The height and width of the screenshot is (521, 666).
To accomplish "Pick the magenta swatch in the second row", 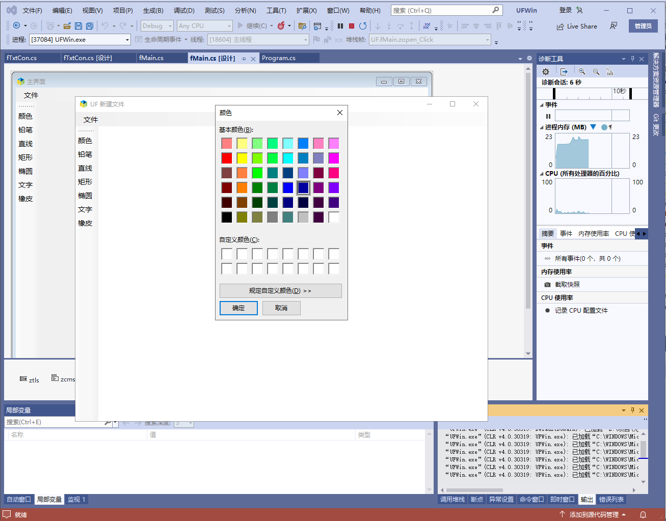I will pyautogui.click(x=334, y=158).
